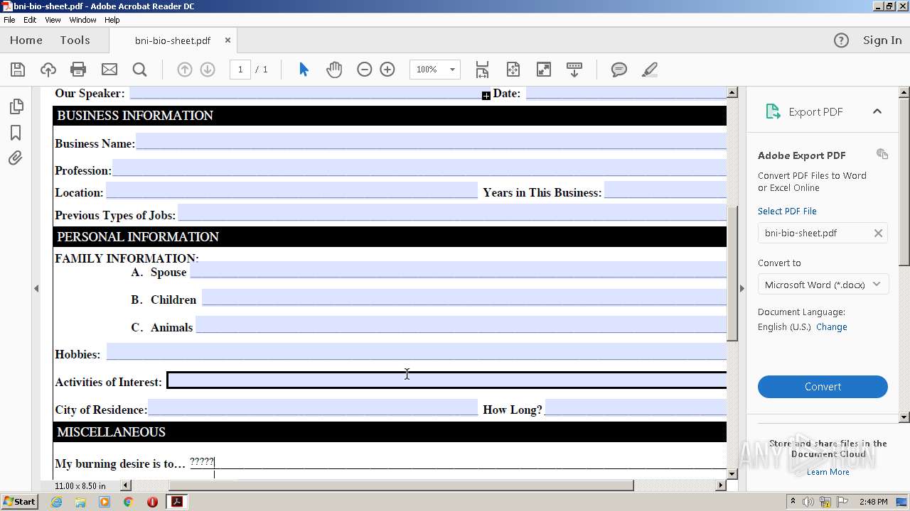Click the Spouse field

pos(459,270)
